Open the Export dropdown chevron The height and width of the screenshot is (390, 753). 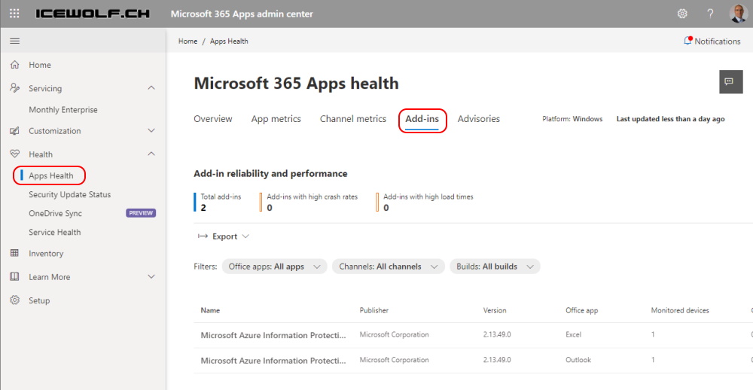click(x=245, y=236)
